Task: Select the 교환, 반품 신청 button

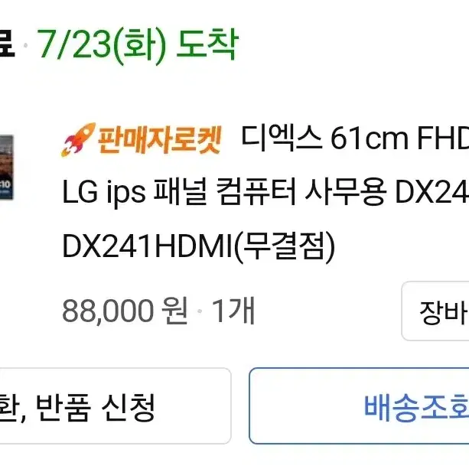Action: 116,406
